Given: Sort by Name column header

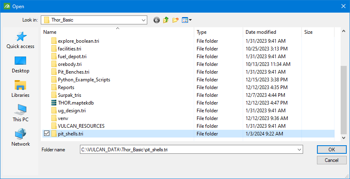Looking at the screenshot, I should 117,32.
